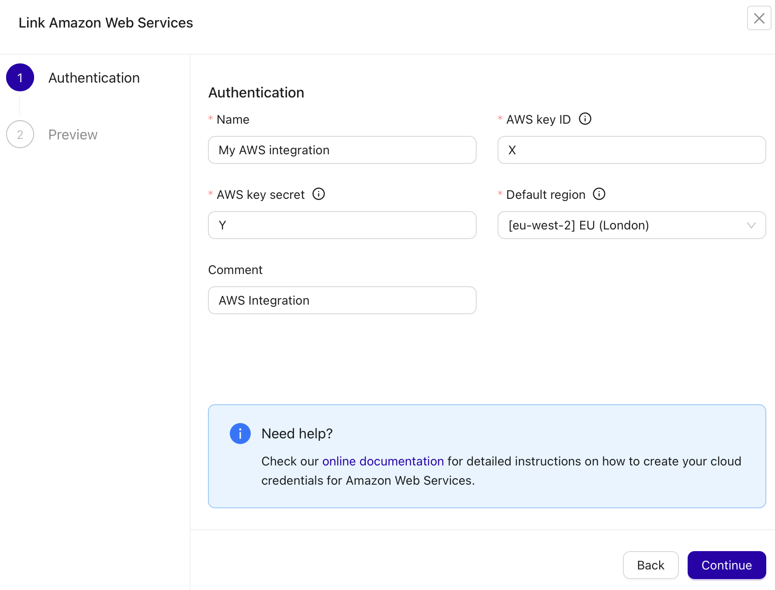Screen dimensions: 775x590
Task: Select the AWS key ID field containing X
Action: (x=631, y=150)
